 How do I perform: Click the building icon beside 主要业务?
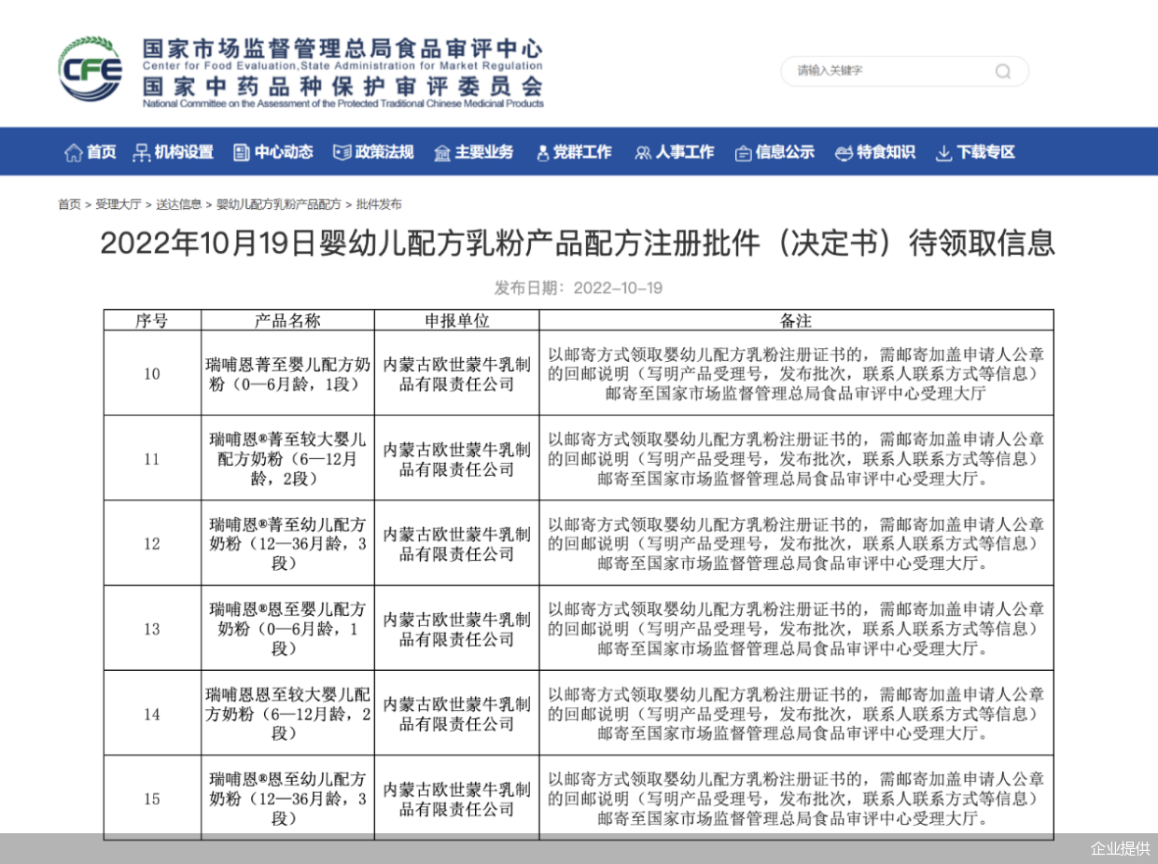tap(442, 153)
